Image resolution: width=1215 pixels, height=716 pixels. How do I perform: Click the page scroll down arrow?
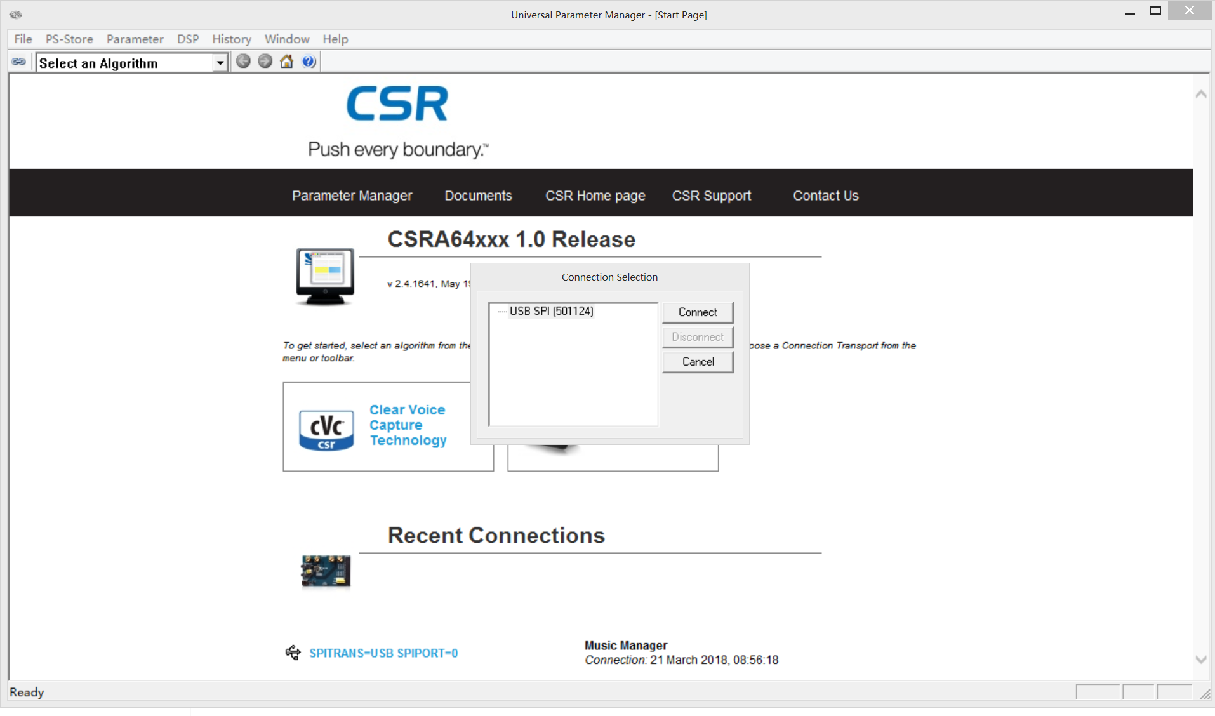point(1201,660)
